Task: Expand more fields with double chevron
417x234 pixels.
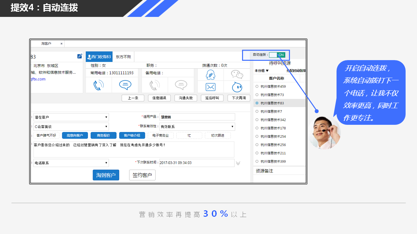Action: (238, 163)
